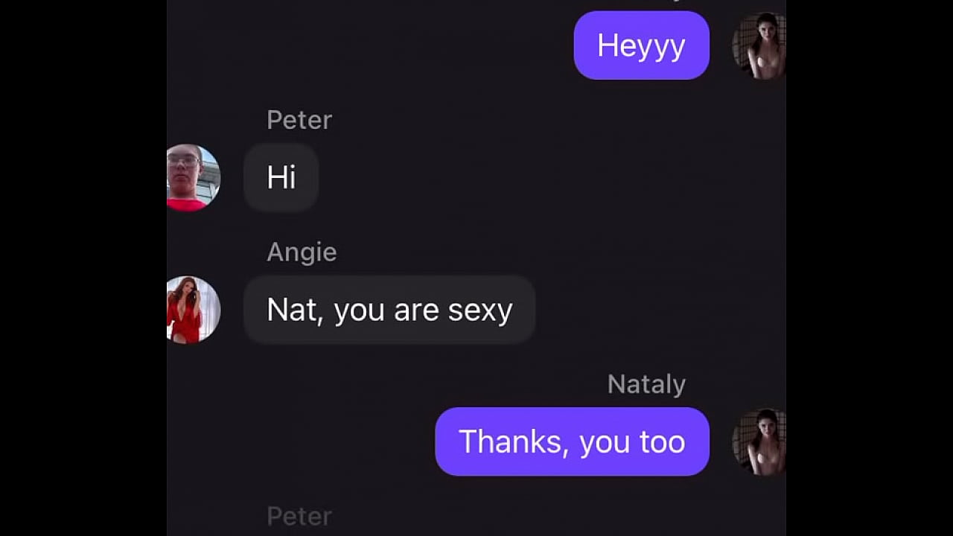953x536 pixels.
Task: Select the Hi message bubble
Action: click(x=281, y=177)
